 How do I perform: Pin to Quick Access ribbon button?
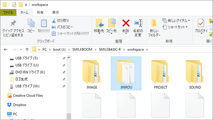pyautogui.click(x=13, y=28)
